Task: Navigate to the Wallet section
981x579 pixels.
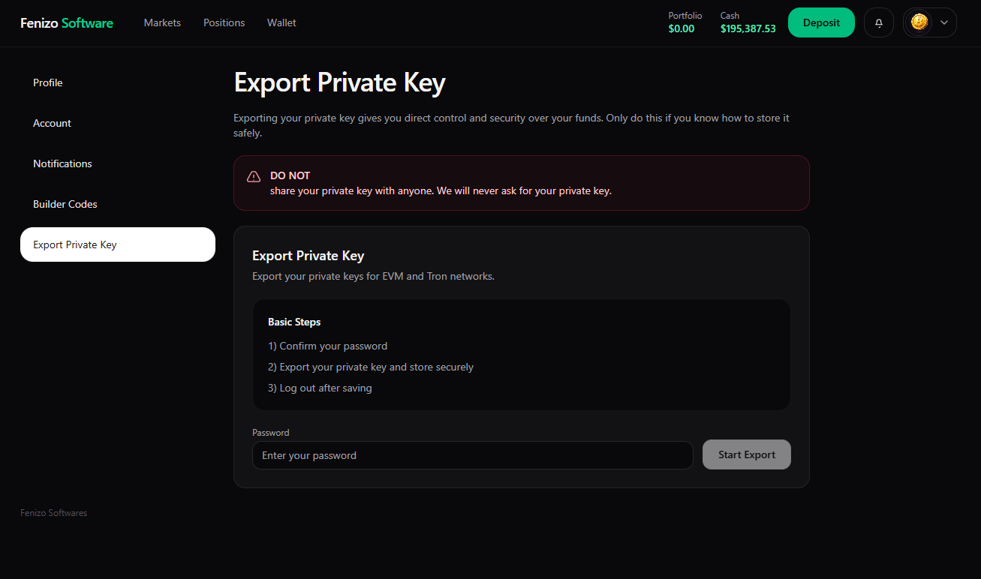Action: (281, 22)
